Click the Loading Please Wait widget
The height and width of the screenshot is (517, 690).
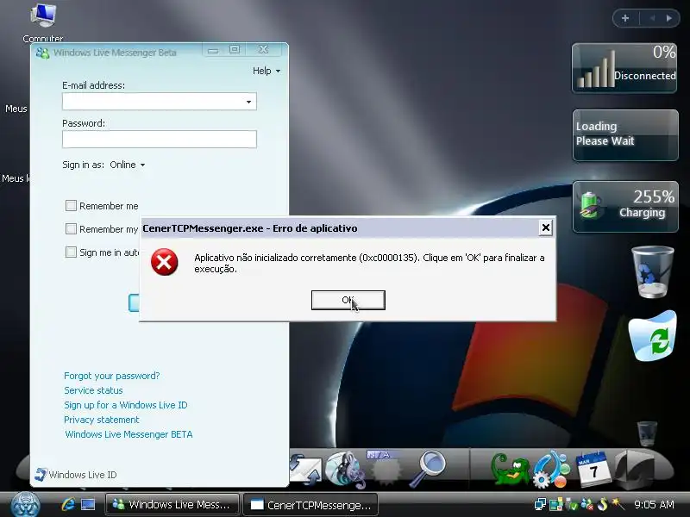625,135
